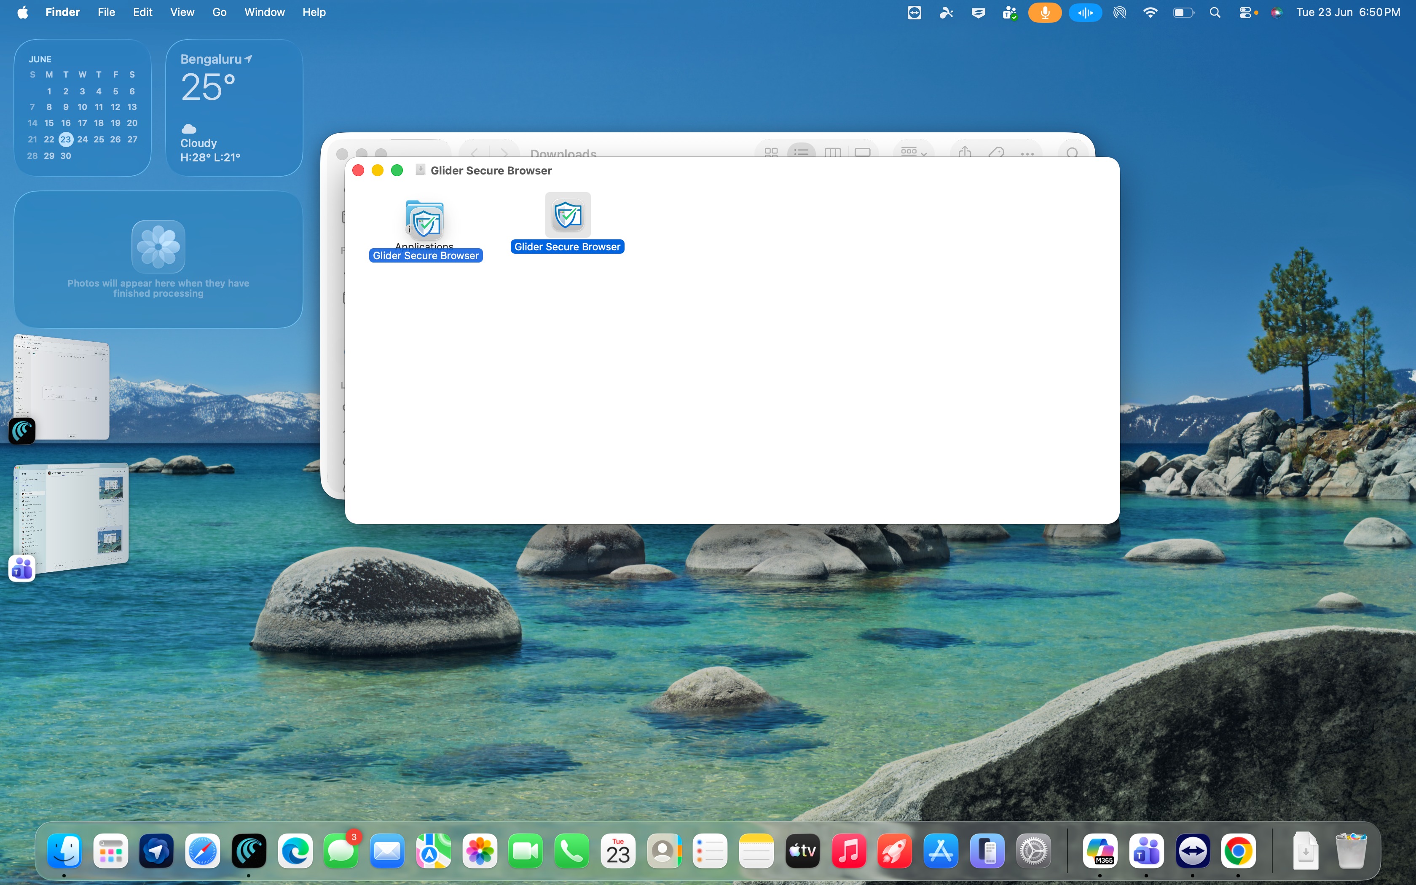1416x885 pixels.
Task: Open Microsoft 365 Copilot in Dock
Action: 1101,851
